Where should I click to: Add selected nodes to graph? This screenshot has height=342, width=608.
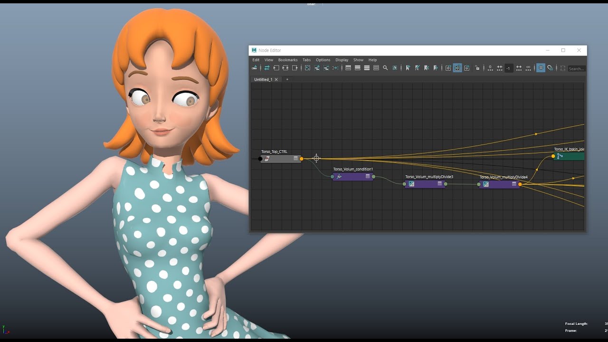point(317,68)
